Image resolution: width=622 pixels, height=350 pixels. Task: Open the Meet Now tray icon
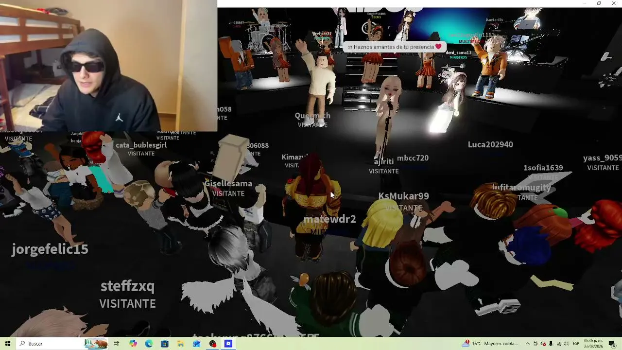(536, 344)
